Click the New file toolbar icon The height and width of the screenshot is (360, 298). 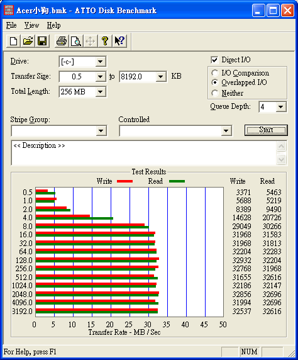click(13, 42)
